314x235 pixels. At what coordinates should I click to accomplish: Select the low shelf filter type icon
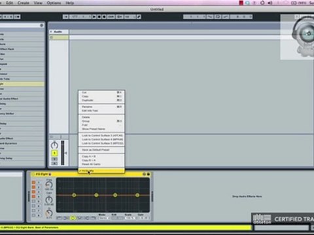65,218
